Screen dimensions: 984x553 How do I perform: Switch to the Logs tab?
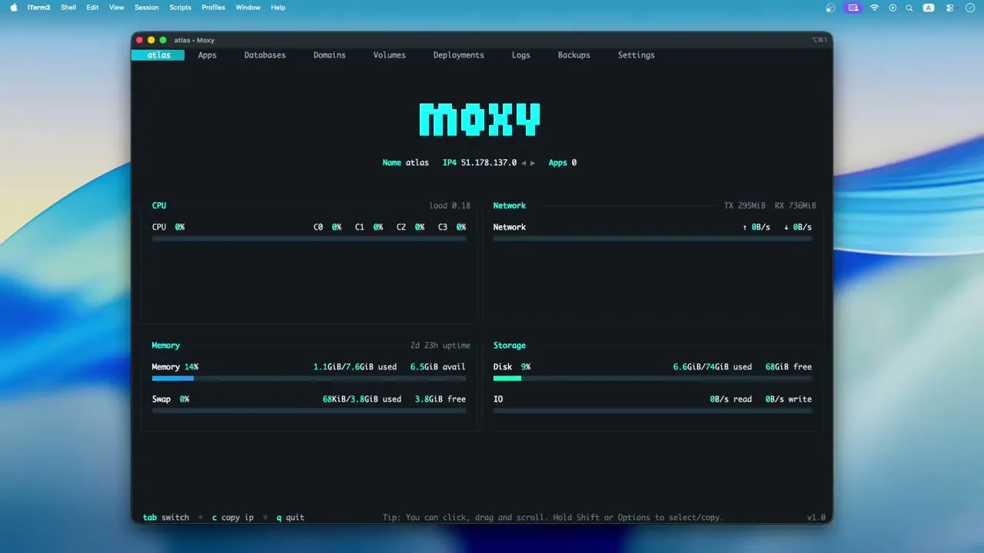click(520, 55)
